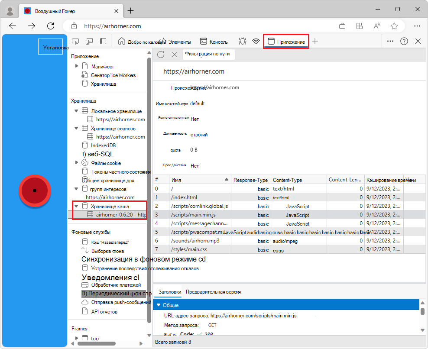Sort by Response-Type column header
Screen dimensions: 428x349
[251, 180]
